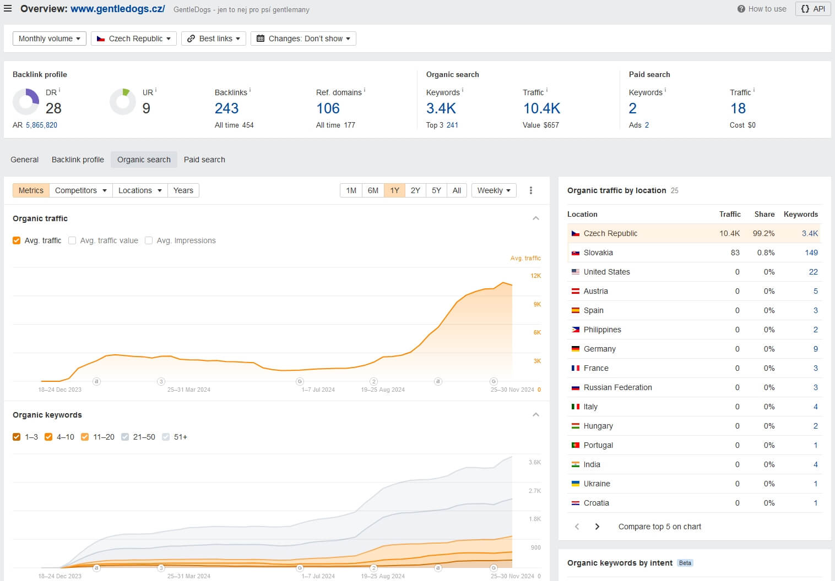This screenshot has width=835, height=581.
Task: Click the traffic chart marker near 19–25 Aug 2024
Action: [373, 381]
